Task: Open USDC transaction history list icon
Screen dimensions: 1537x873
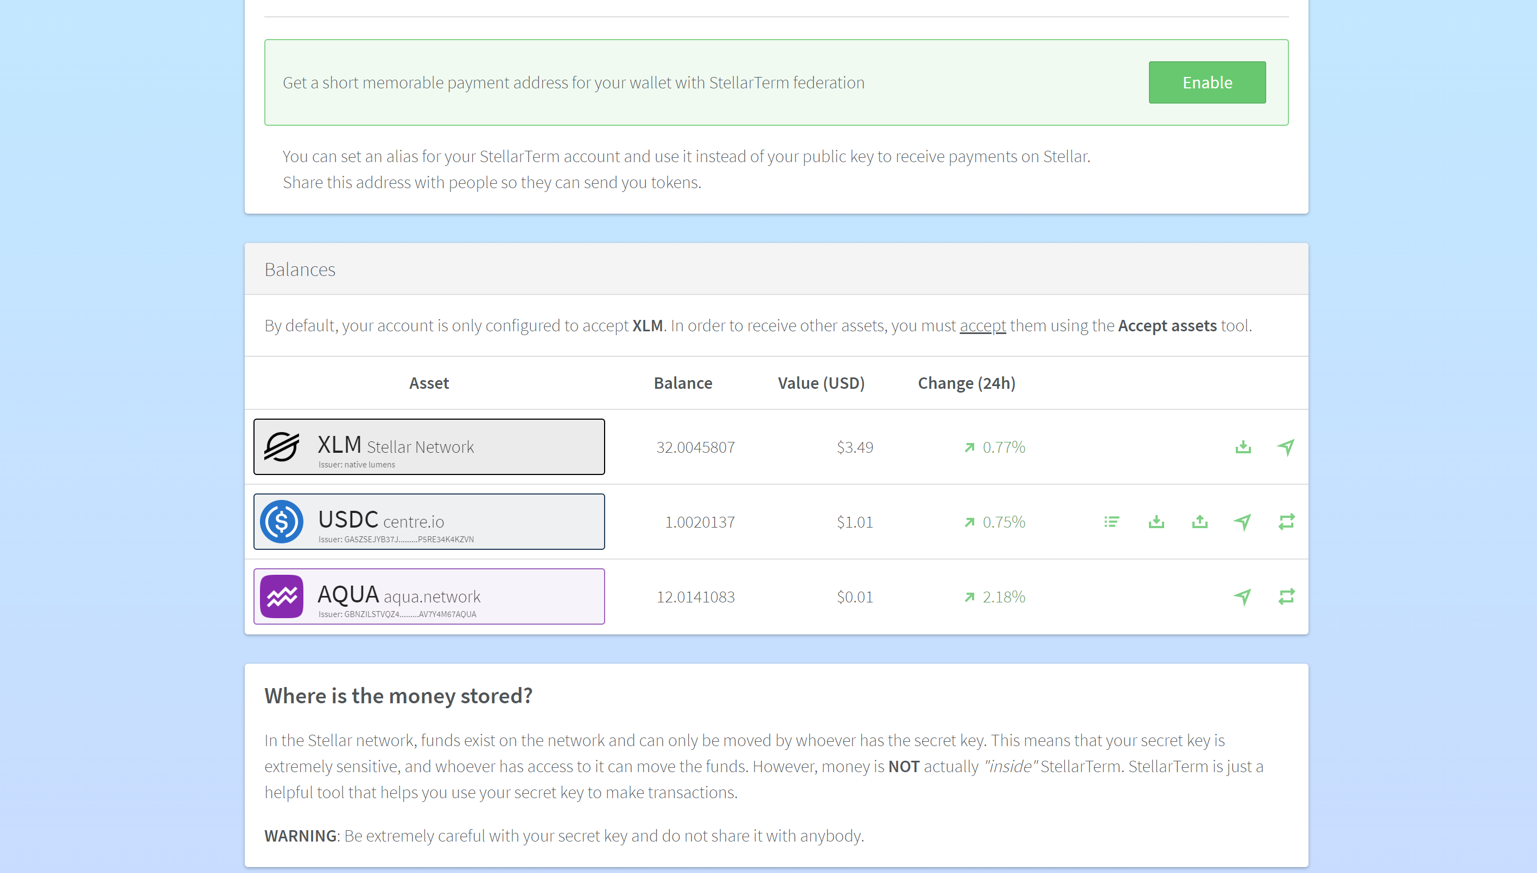Action: point(1112,522)
